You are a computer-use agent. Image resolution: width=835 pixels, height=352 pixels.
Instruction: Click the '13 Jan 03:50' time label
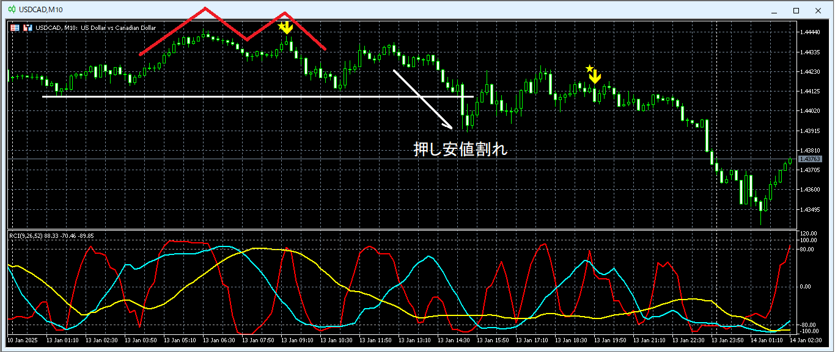(x=139, y=340)
